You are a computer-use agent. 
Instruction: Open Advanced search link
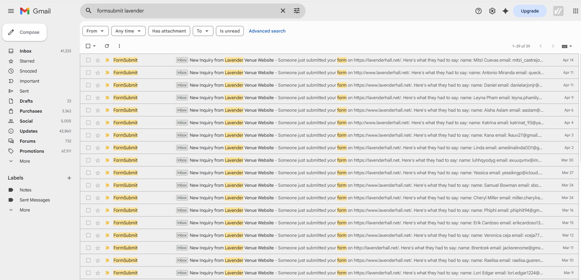(267, 31)
